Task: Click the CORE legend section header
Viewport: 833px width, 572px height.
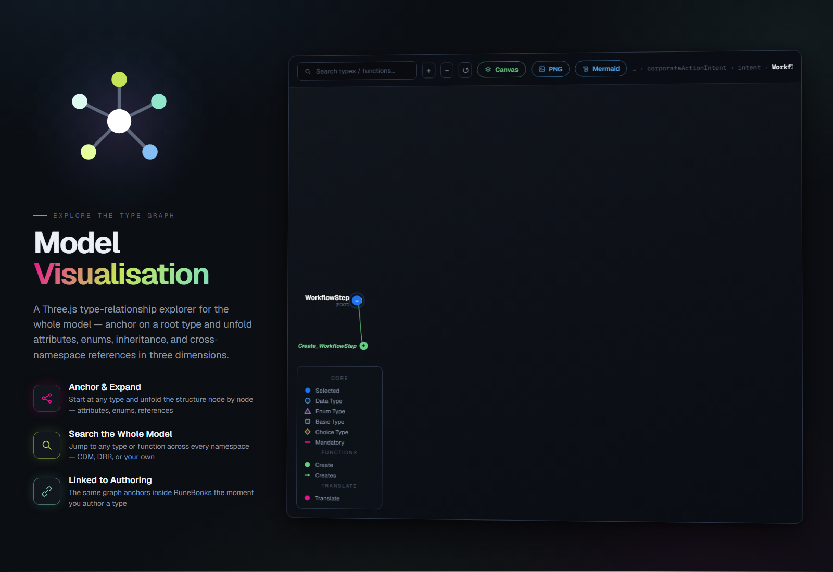Action: [339, 378]
